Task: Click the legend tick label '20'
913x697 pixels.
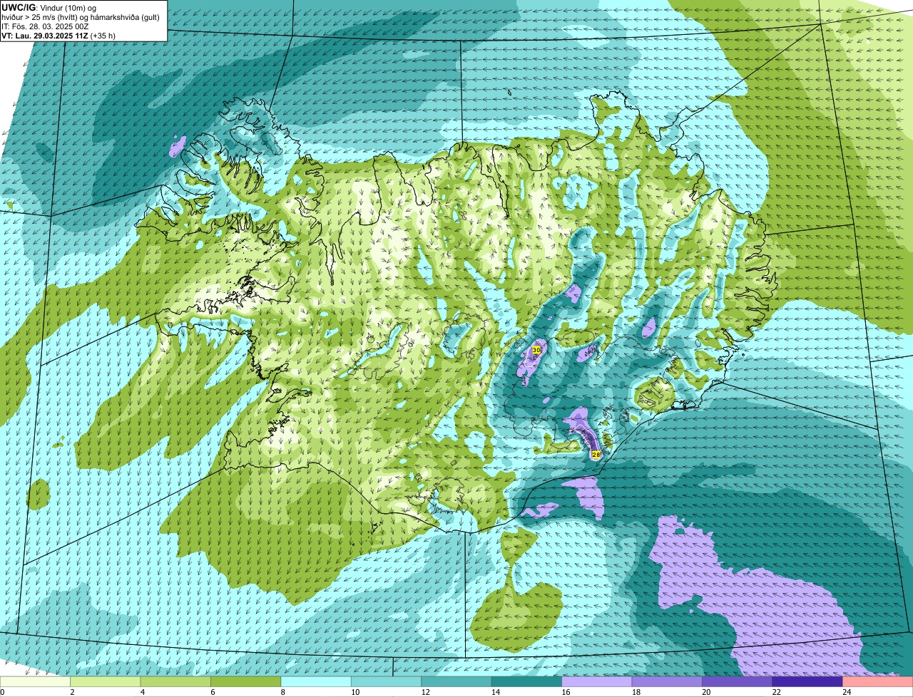Action: point(705,692)
